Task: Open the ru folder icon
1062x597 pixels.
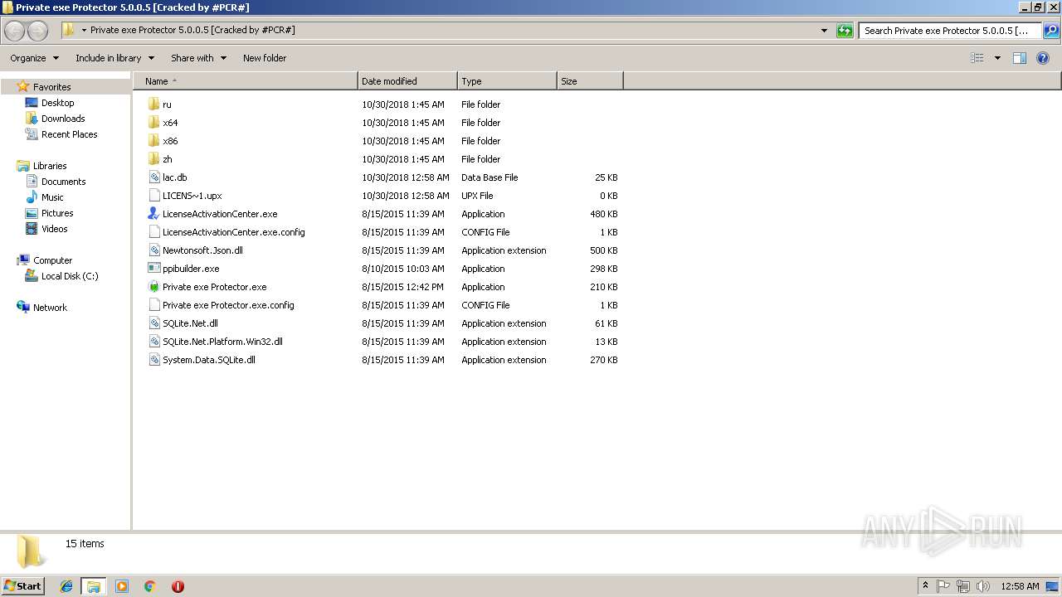Action: pyautogui.click(x=153, y=104)
